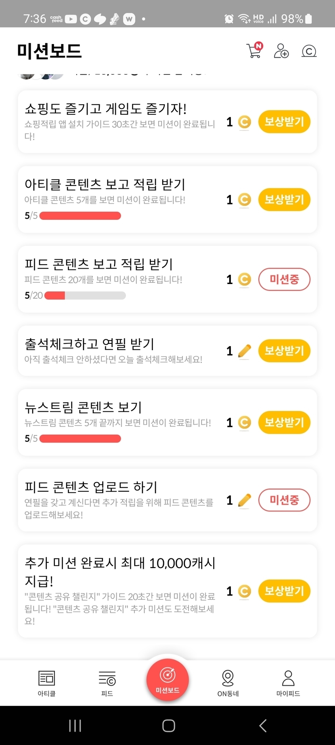
Task: Tap 보상받기 for 뉴스트림 콘텐츠 보기
Action: [284, 423]
